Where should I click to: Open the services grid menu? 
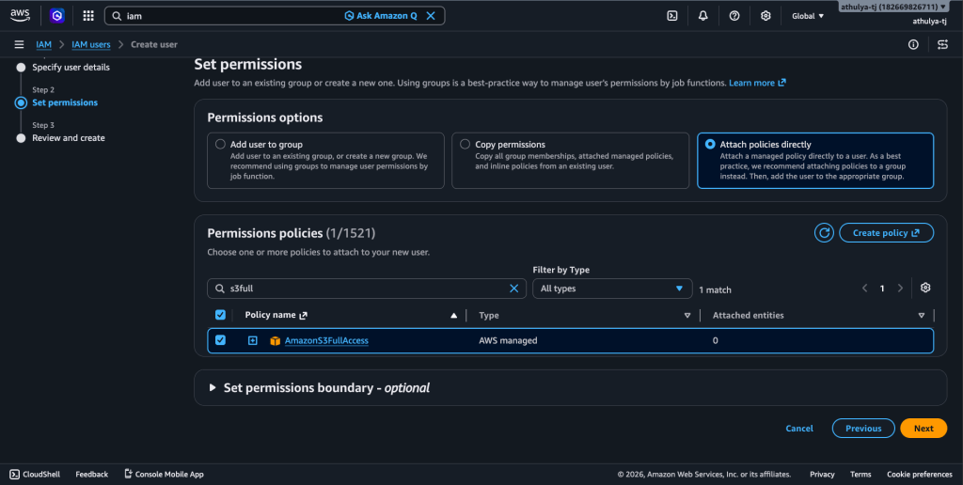point(88,16)
